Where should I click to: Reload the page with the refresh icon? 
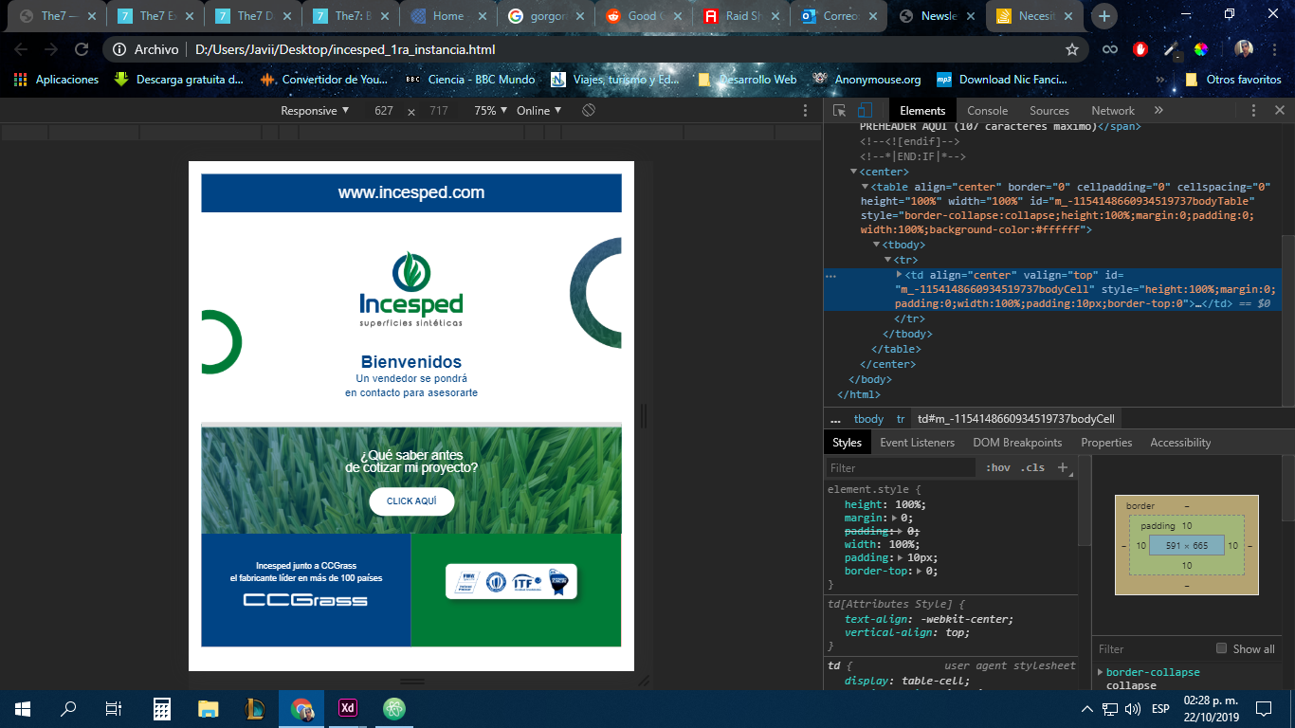click(82, 49)
